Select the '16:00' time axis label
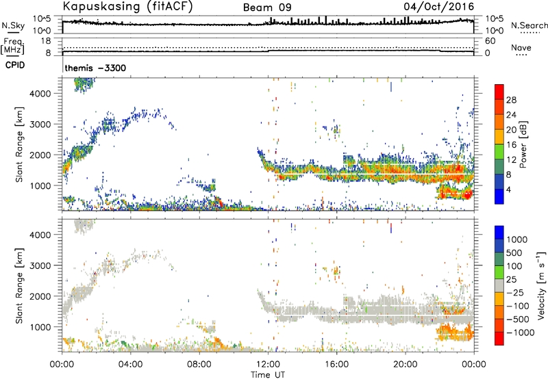The width and height of the screenshot is (548, 379). pos(336,365)
